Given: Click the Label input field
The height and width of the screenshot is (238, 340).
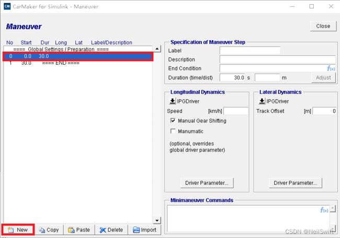Looking at the screenshot, I should tap(250, 51).
